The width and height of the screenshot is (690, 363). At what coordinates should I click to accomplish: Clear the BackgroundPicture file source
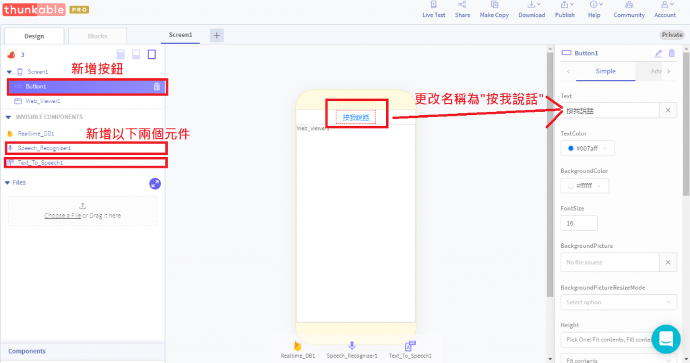click(x=668, y=262)
